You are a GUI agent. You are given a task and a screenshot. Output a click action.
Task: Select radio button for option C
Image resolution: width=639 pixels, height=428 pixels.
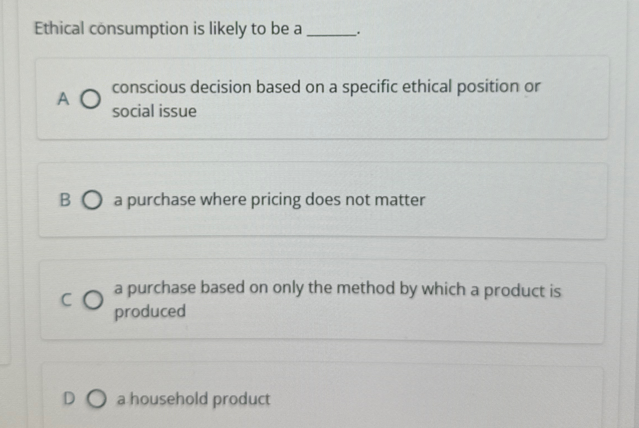coord(93,300)
